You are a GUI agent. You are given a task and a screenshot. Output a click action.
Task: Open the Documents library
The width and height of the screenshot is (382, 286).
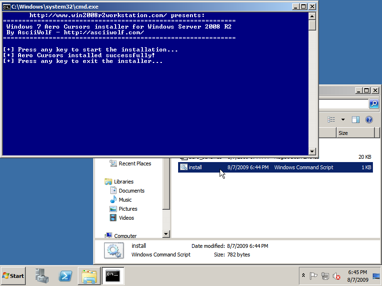click(x=132, y=191)
